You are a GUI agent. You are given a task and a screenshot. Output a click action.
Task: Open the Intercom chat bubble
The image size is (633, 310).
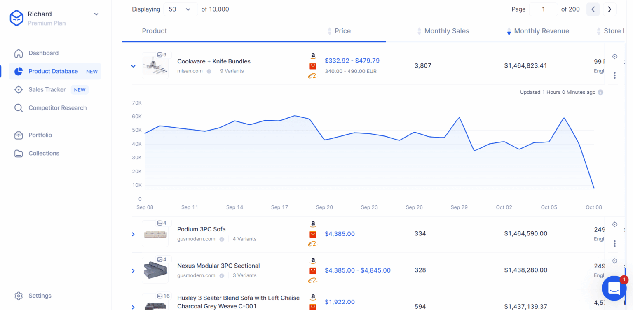614,288
